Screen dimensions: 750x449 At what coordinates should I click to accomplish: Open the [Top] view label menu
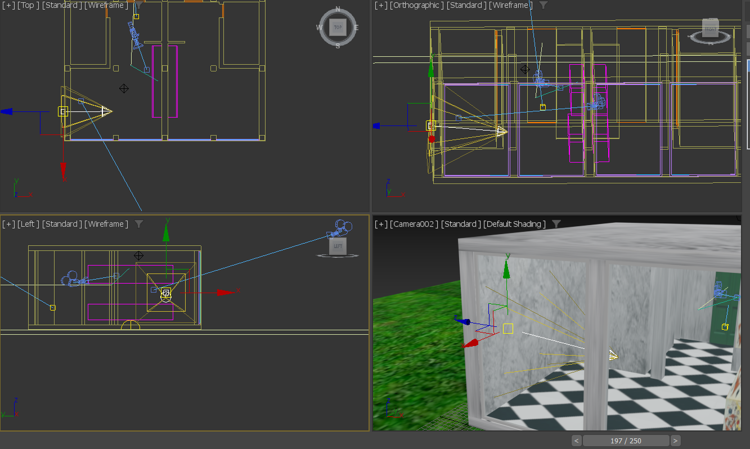pyautogui.click(x=28, y=5)
